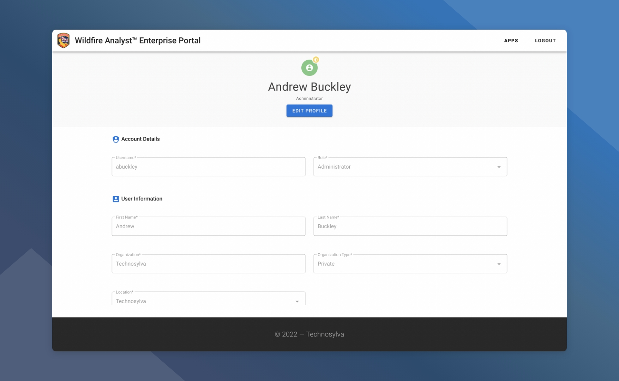The width and height of the screenshot is (619, 381).
Task: Click the User Information section heading text
Action: pos(142,199)
